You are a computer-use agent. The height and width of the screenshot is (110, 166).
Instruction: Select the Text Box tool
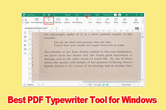pos(58,21)
